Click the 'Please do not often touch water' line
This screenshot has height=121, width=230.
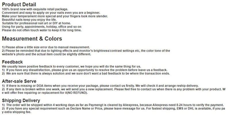point(42,30)
